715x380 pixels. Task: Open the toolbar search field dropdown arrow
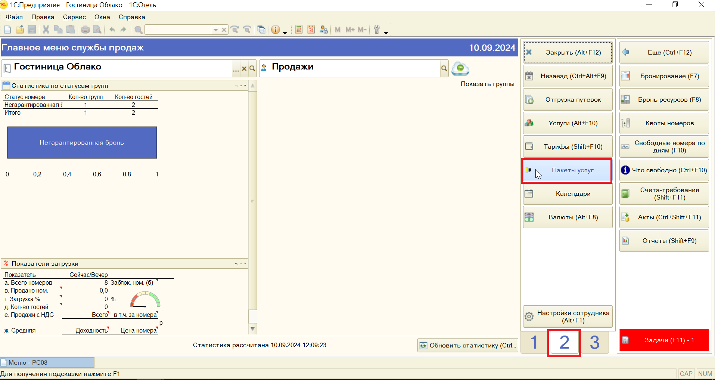coord(215,30)
